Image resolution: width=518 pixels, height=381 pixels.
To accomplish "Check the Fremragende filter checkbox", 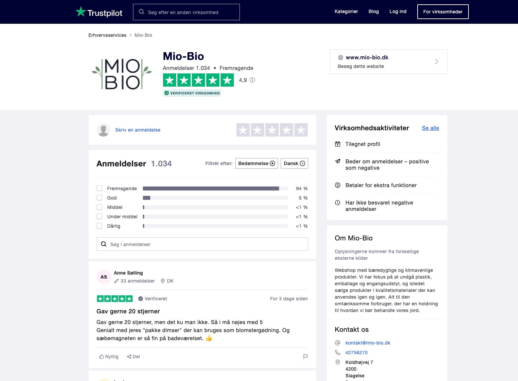I will coord(99,188).
